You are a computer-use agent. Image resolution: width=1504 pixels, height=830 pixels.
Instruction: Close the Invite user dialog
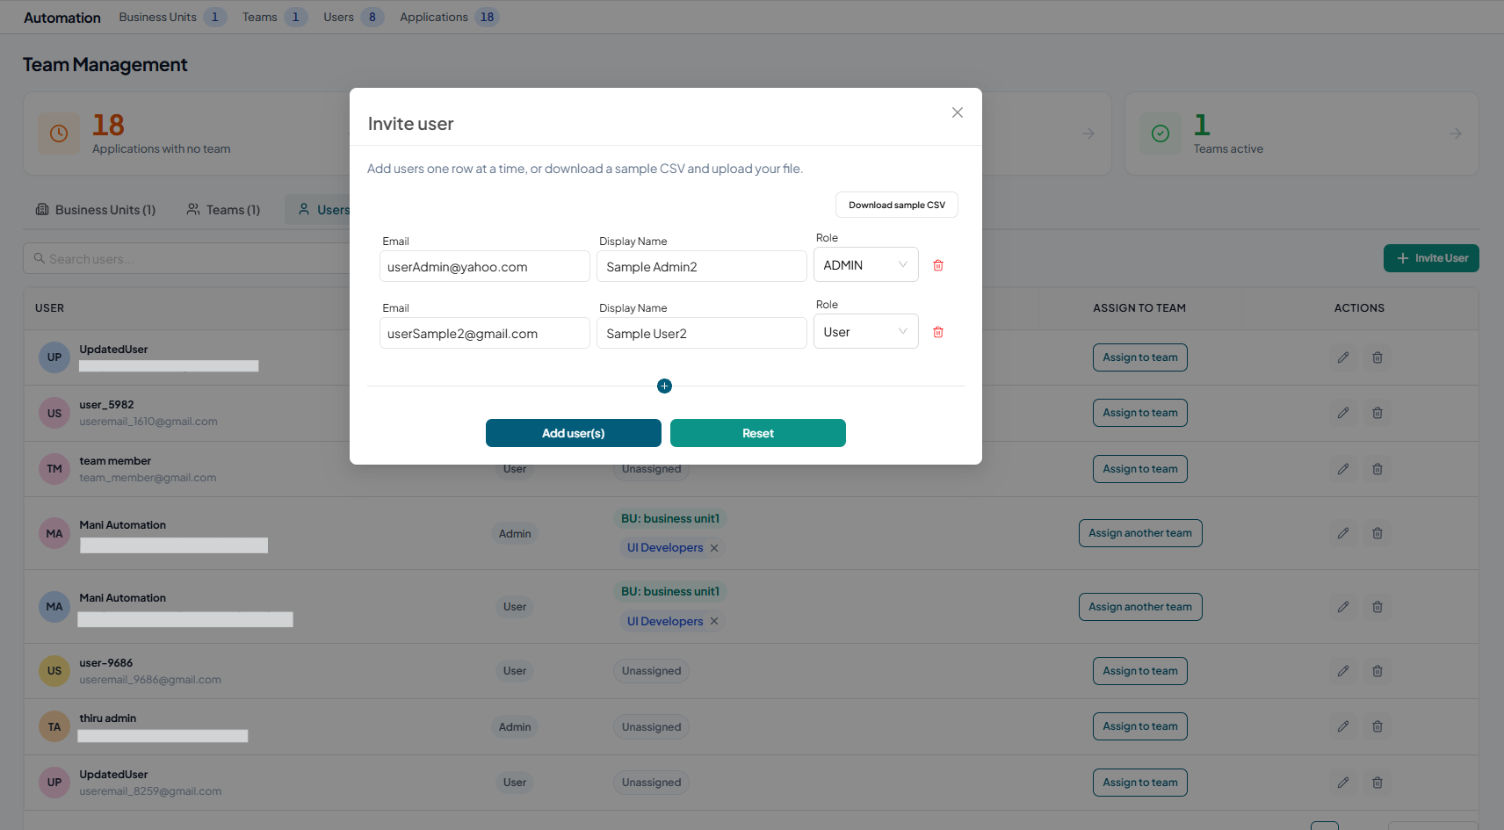pyautogui.click(x=958, y=112)
